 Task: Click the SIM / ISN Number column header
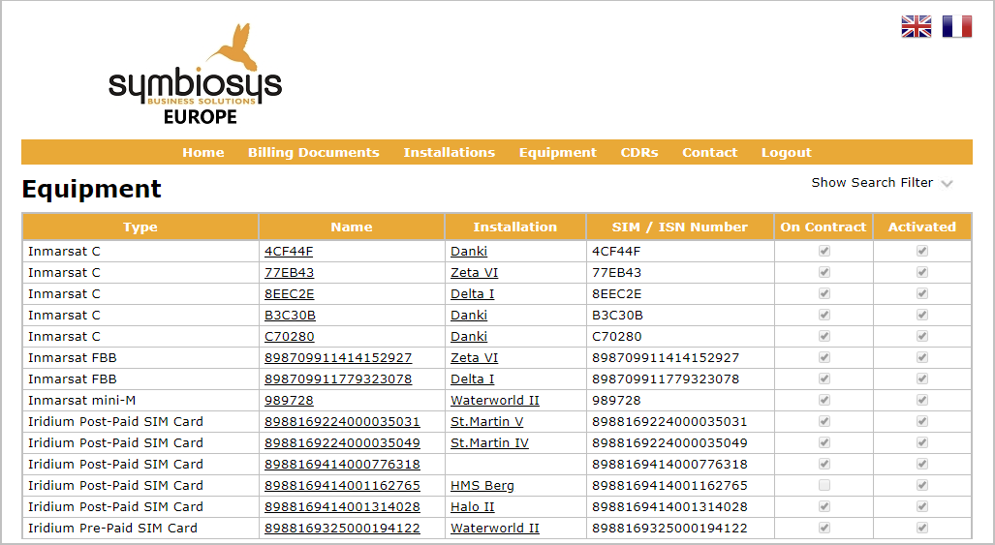(x=679, y=227)
